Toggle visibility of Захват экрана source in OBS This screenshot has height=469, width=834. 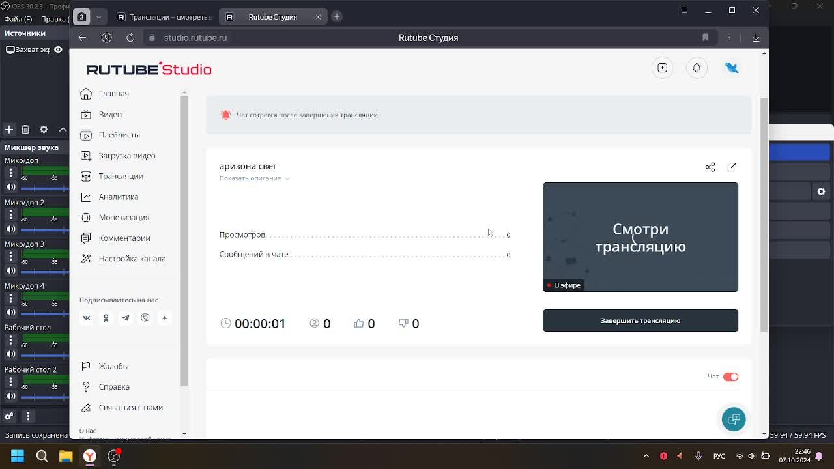click(58, 50)
